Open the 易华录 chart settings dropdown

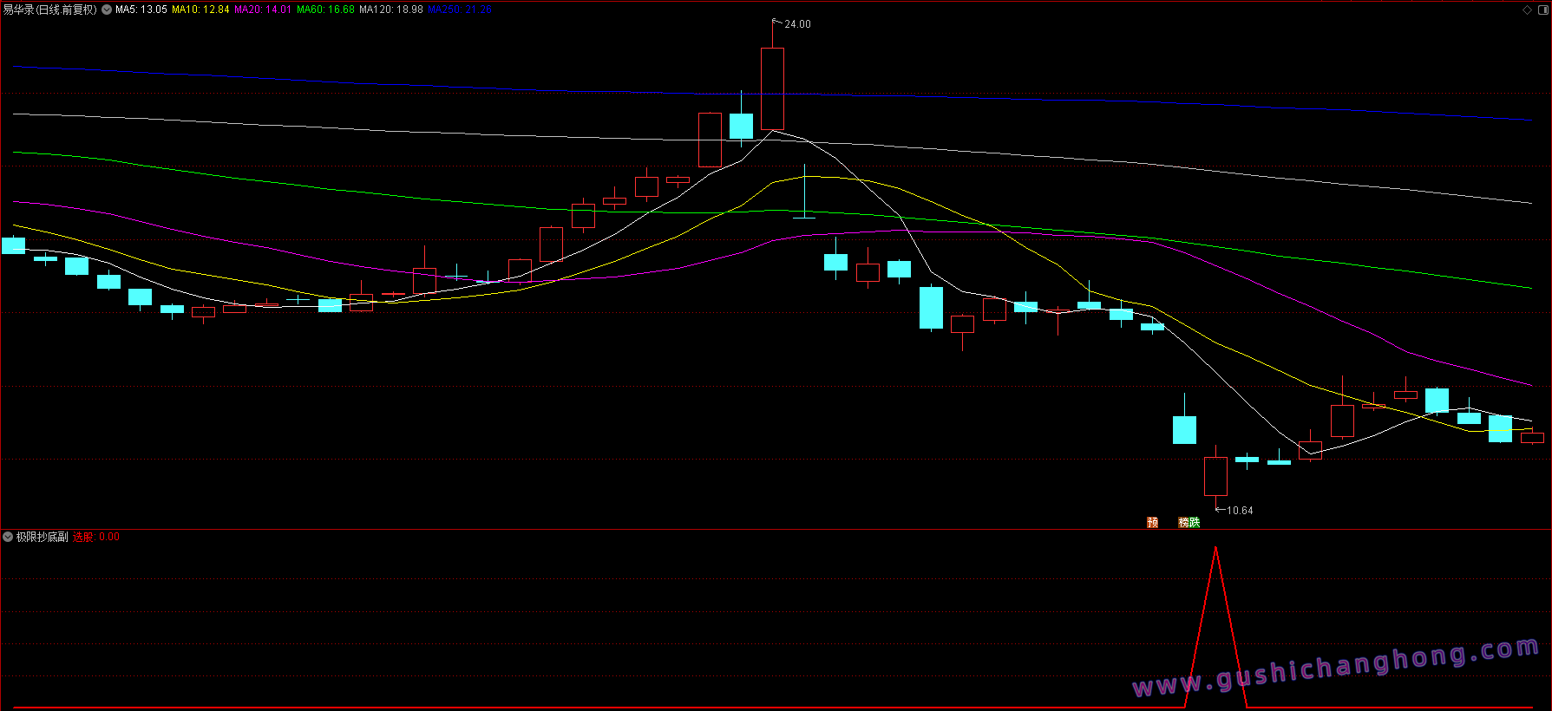pos(107,10)
